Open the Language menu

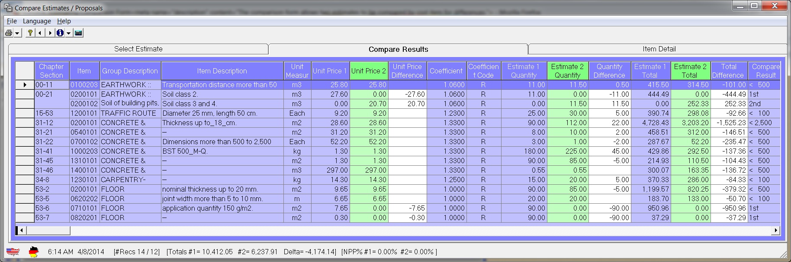click(x=37, y=21)
